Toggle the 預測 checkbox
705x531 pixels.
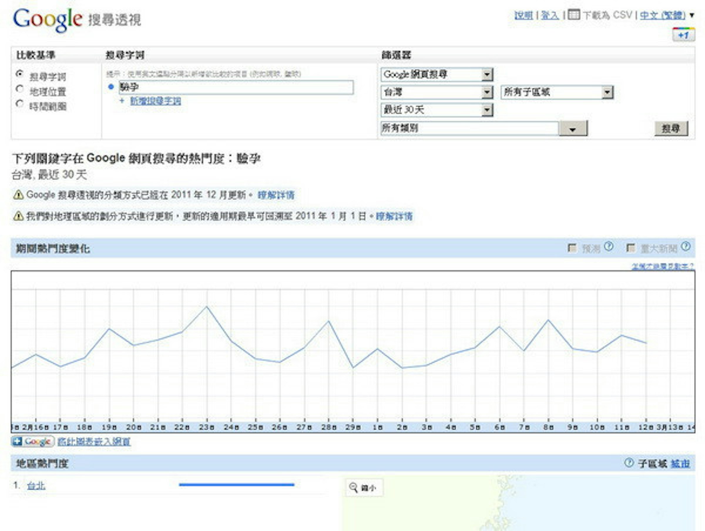[x=572, y=248]
